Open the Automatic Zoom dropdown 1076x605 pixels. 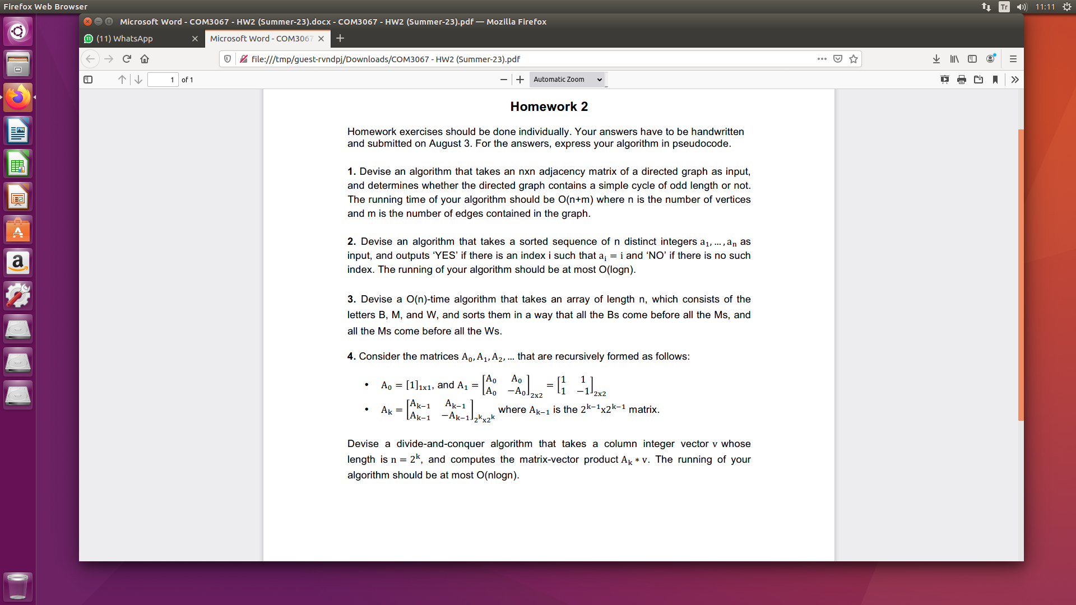(567, 79)
